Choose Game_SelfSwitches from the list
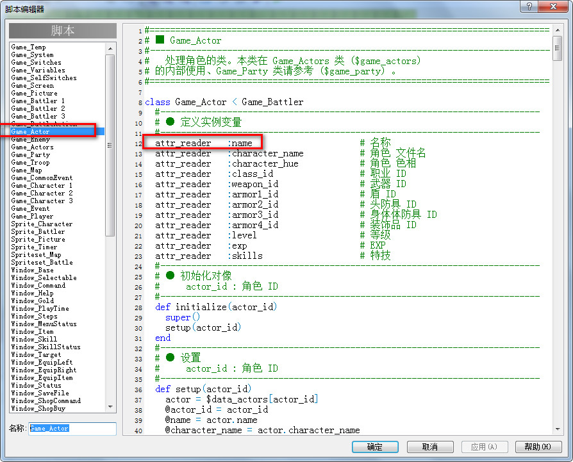 tap(44, 78)
